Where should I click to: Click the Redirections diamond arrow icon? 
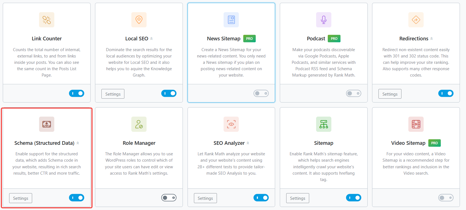416,20
